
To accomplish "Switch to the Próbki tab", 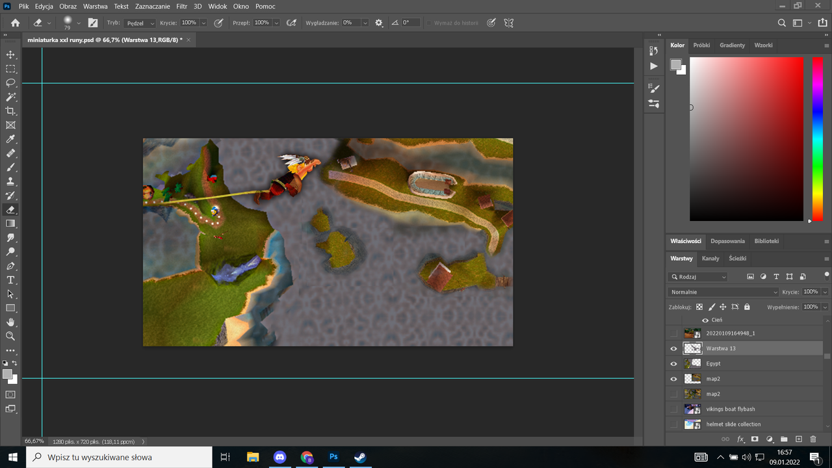I will (x=701, y=45).
